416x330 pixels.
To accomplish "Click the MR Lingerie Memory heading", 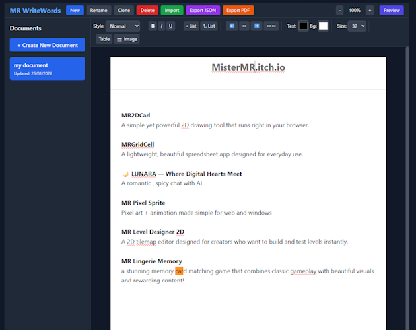I will (151, 261).
